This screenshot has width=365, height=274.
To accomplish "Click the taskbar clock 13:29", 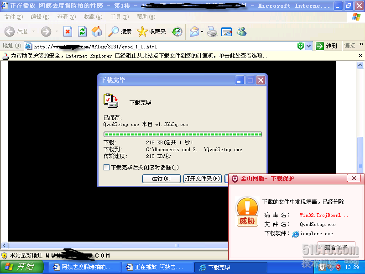I will pos(352,267).
